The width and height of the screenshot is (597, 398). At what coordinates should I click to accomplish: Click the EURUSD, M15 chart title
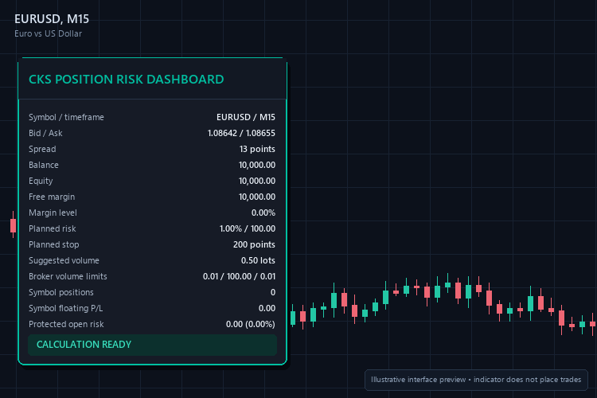pyautogui.click(x=52, y=18)
